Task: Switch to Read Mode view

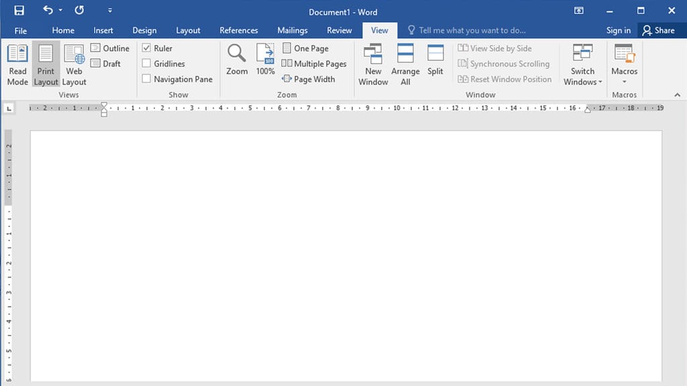Action: [17, 64]
